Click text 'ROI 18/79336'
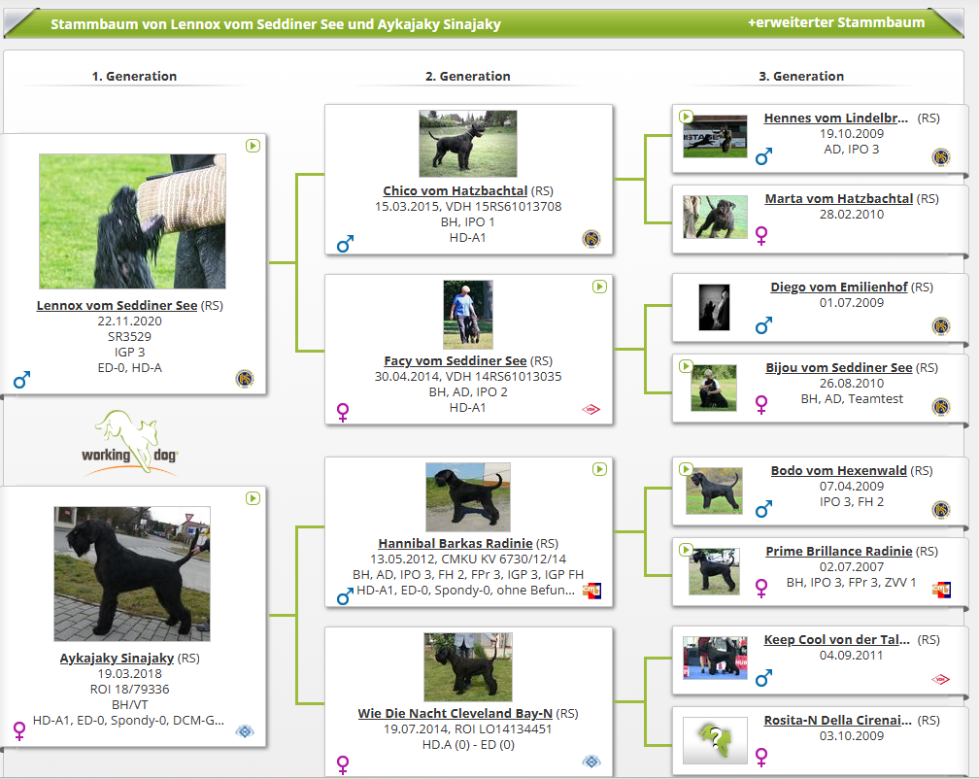Viewport: 979px width, 779px height. point(129,689)
